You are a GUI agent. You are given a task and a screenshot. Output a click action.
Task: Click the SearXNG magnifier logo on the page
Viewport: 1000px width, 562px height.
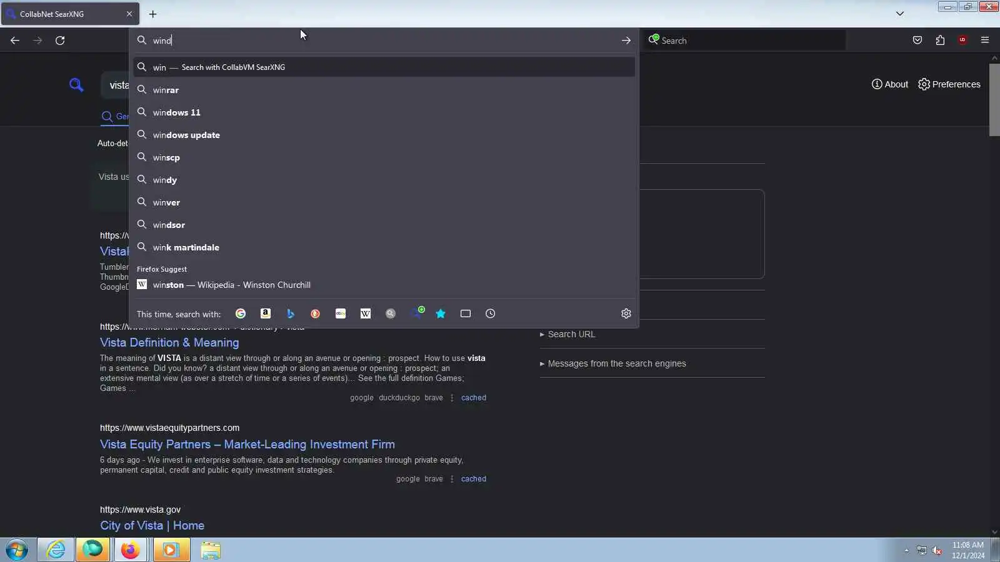(x=76, y=84)
